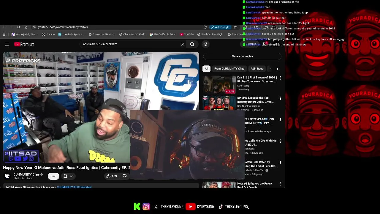Screen dimensions: 380x214
Task: Open File:California 84 bookmark
Action: (163, 34)
